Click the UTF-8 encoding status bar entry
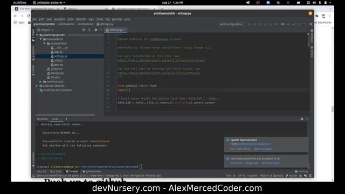The image size is (345, 194). click(241, 176)
